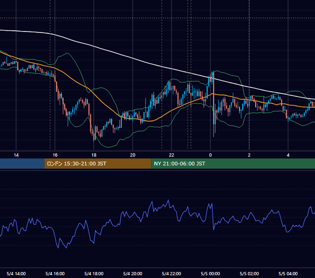Click the 14 hour axis label

tap(16, 155)
